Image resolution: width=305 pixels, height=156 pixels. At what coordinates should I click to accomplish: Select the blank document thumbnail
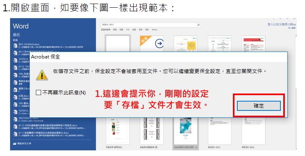click(x=118, y=44)
